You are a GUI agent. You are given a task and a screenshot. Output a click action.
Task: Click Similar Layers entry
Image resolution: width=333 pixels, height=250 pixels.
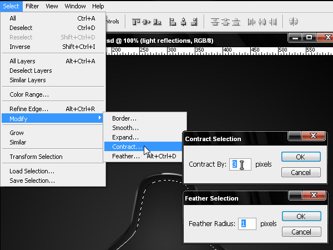[x=53, y=80]
